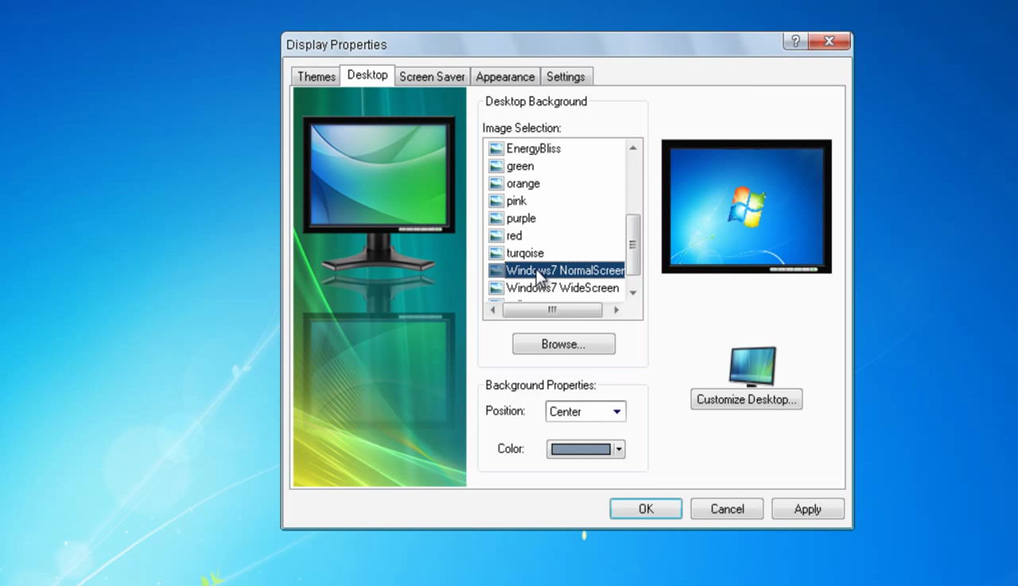The height and width of the screenshot is (586, 1018).
Task: Click the image icon beside pink
Action: (x=496, y=201)
